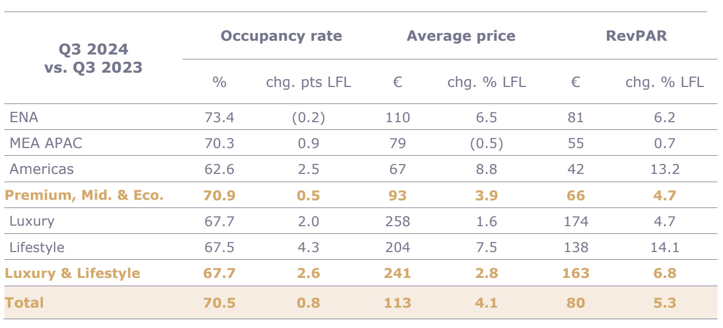The image size is (723, 328).
Task: Select Lifestyle RevPAR change 14.1
Action: coord(664,247)
